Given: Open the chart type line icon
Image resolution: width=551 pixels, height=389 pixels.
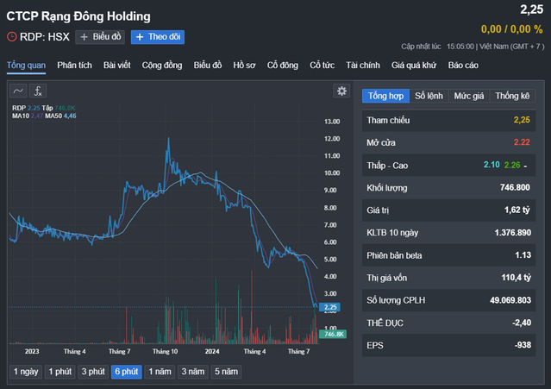Looking at the screenshot, I should [18, 91].
